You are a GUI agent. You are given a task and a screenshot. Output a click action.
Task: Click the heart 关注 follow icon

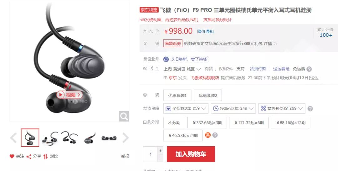pos(12,156)
